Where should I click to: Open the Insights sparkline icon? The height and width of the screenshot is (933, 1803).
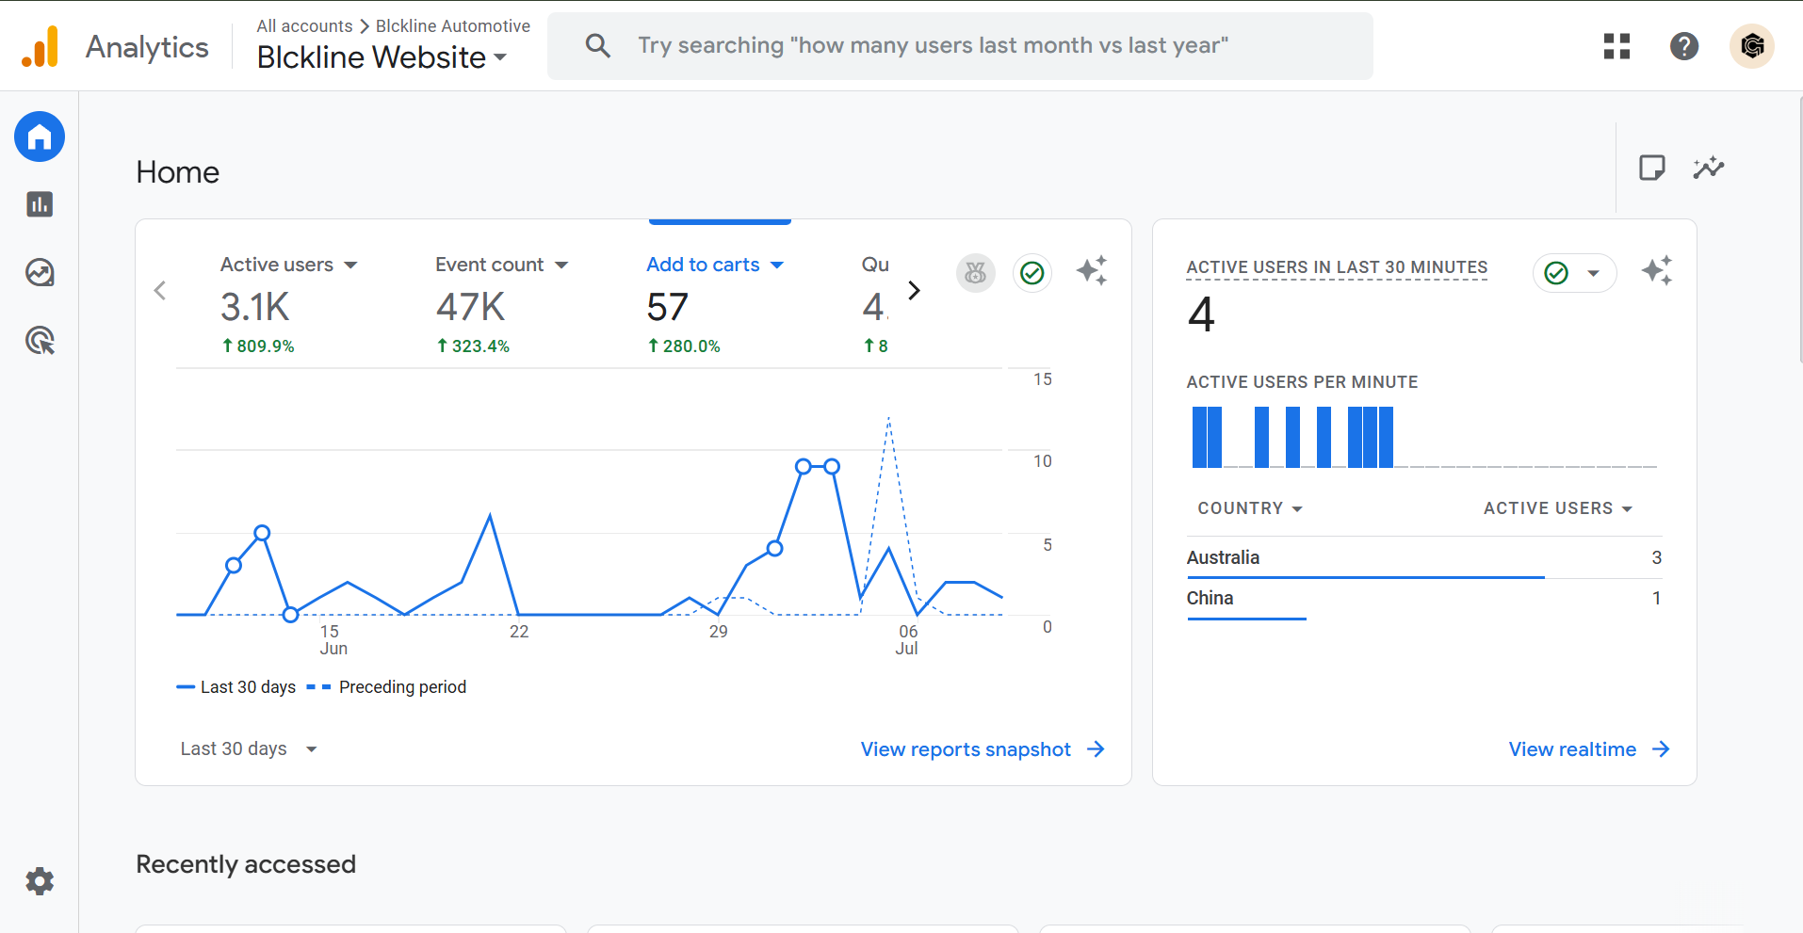[x=1708, y=169]
